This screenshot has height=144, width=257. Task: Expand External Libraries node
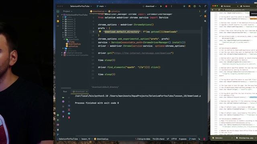[62, 53]
